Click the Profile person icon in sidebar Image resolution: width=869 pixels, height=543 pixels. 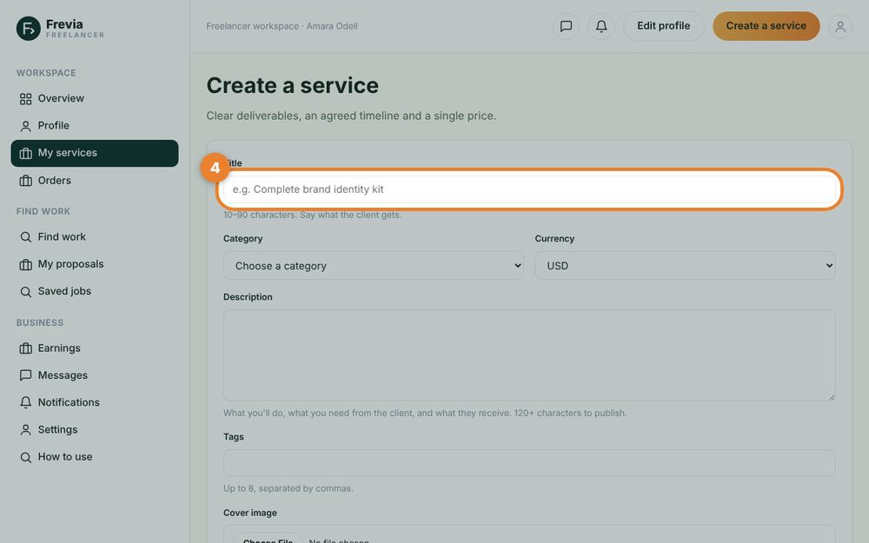tap(25, 126)
